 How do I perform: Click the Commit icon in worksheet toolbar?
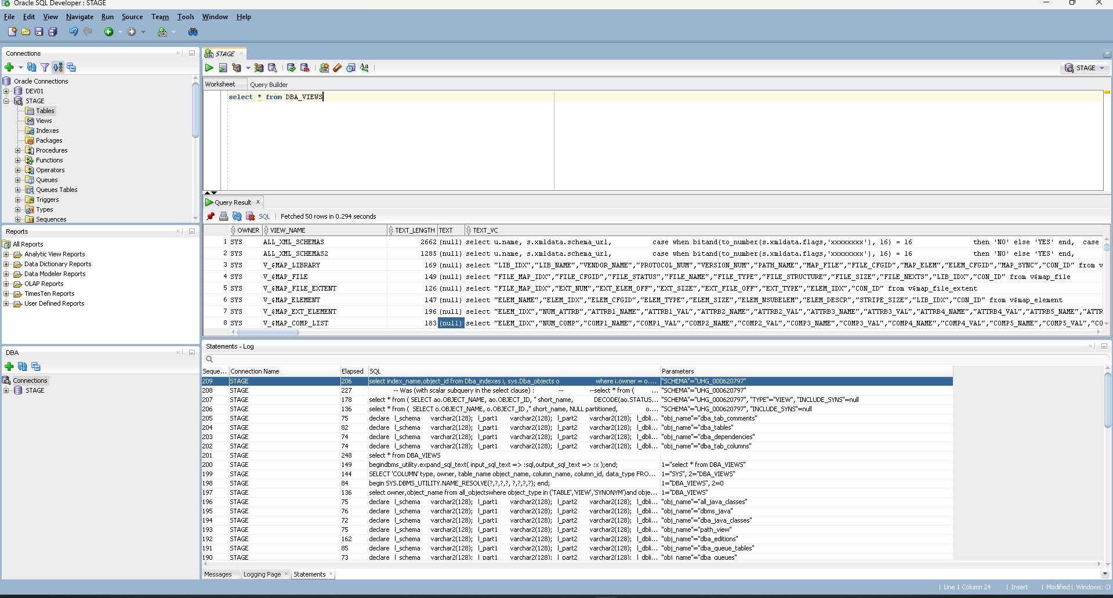[x=291, y=68]
